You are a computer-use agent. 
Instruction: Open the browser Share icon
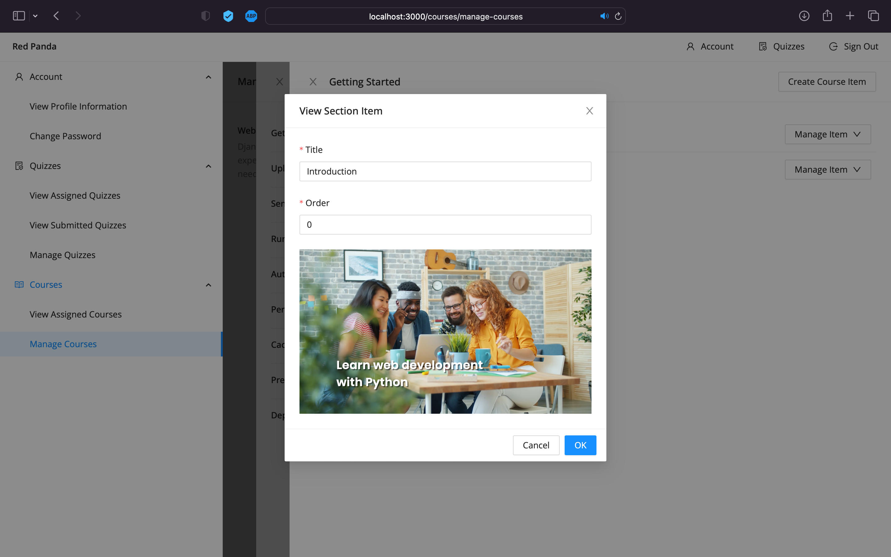click(827, 15)
